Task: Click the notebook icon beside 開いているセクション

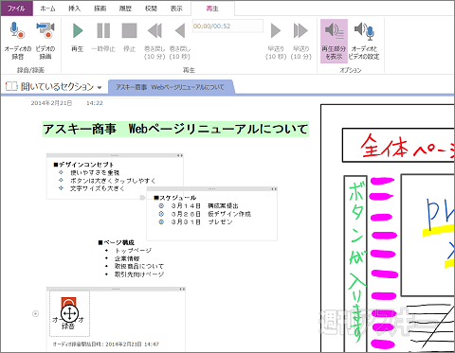Action: (x=11, y=86)
